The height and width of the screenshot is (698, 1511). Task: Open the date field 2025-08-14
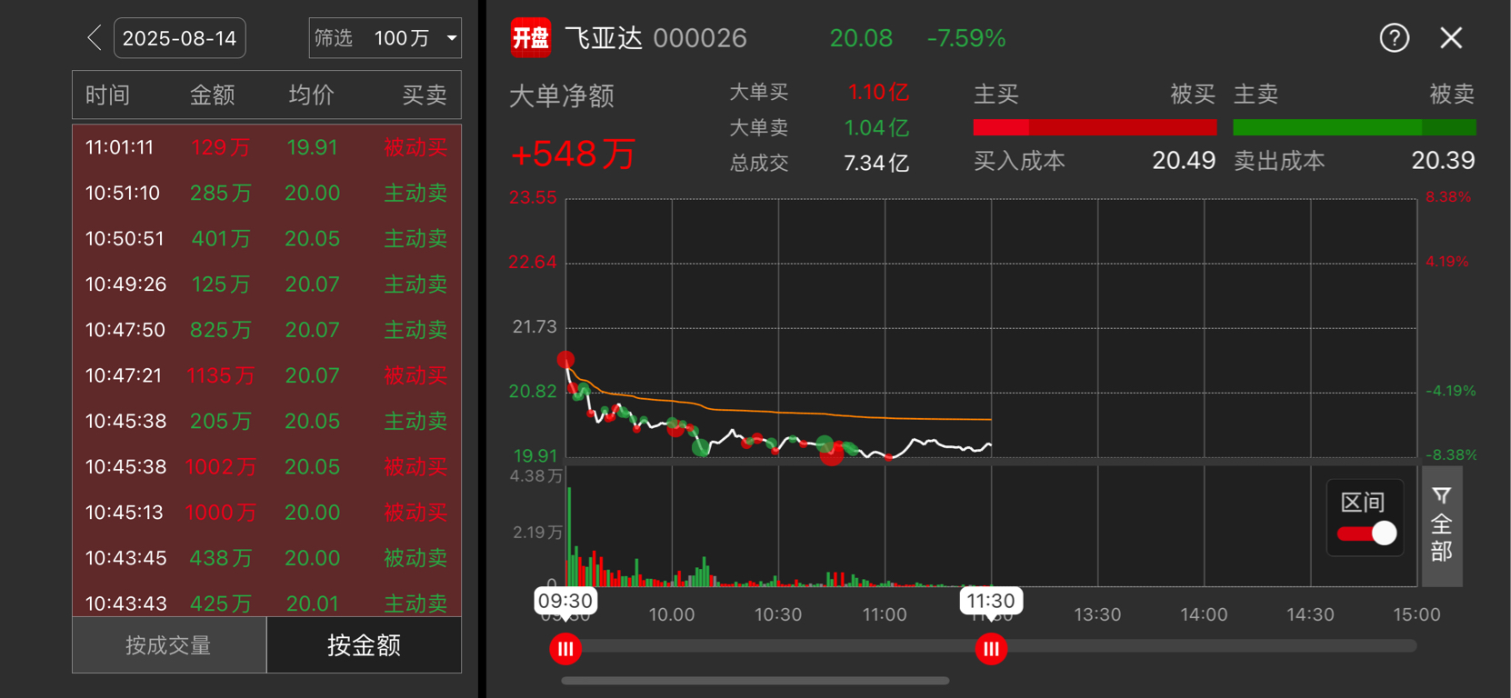179,38
